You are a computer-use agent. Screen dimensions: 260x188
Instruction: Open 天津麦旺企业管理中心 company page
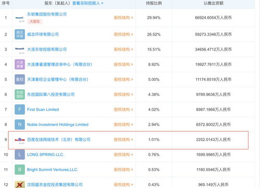(x=58, y=79)
